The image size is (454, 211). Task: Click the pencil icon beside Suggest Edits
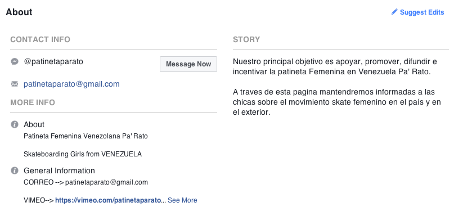(x=394, y=12)
